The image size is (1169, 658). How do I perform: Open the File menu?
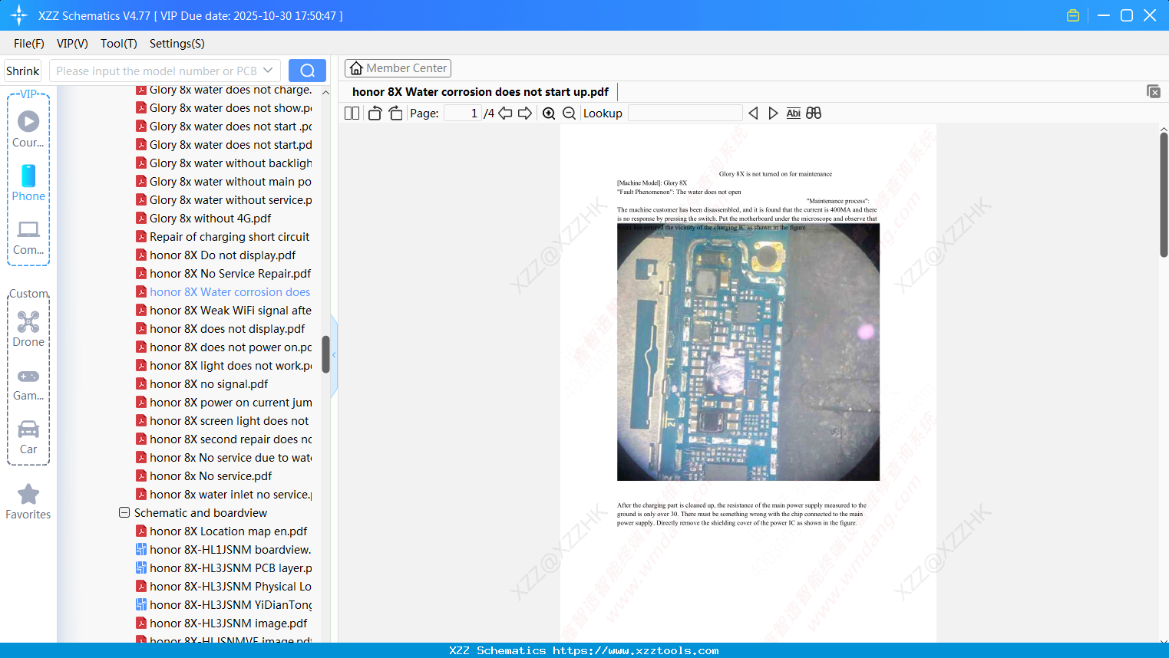29,44
